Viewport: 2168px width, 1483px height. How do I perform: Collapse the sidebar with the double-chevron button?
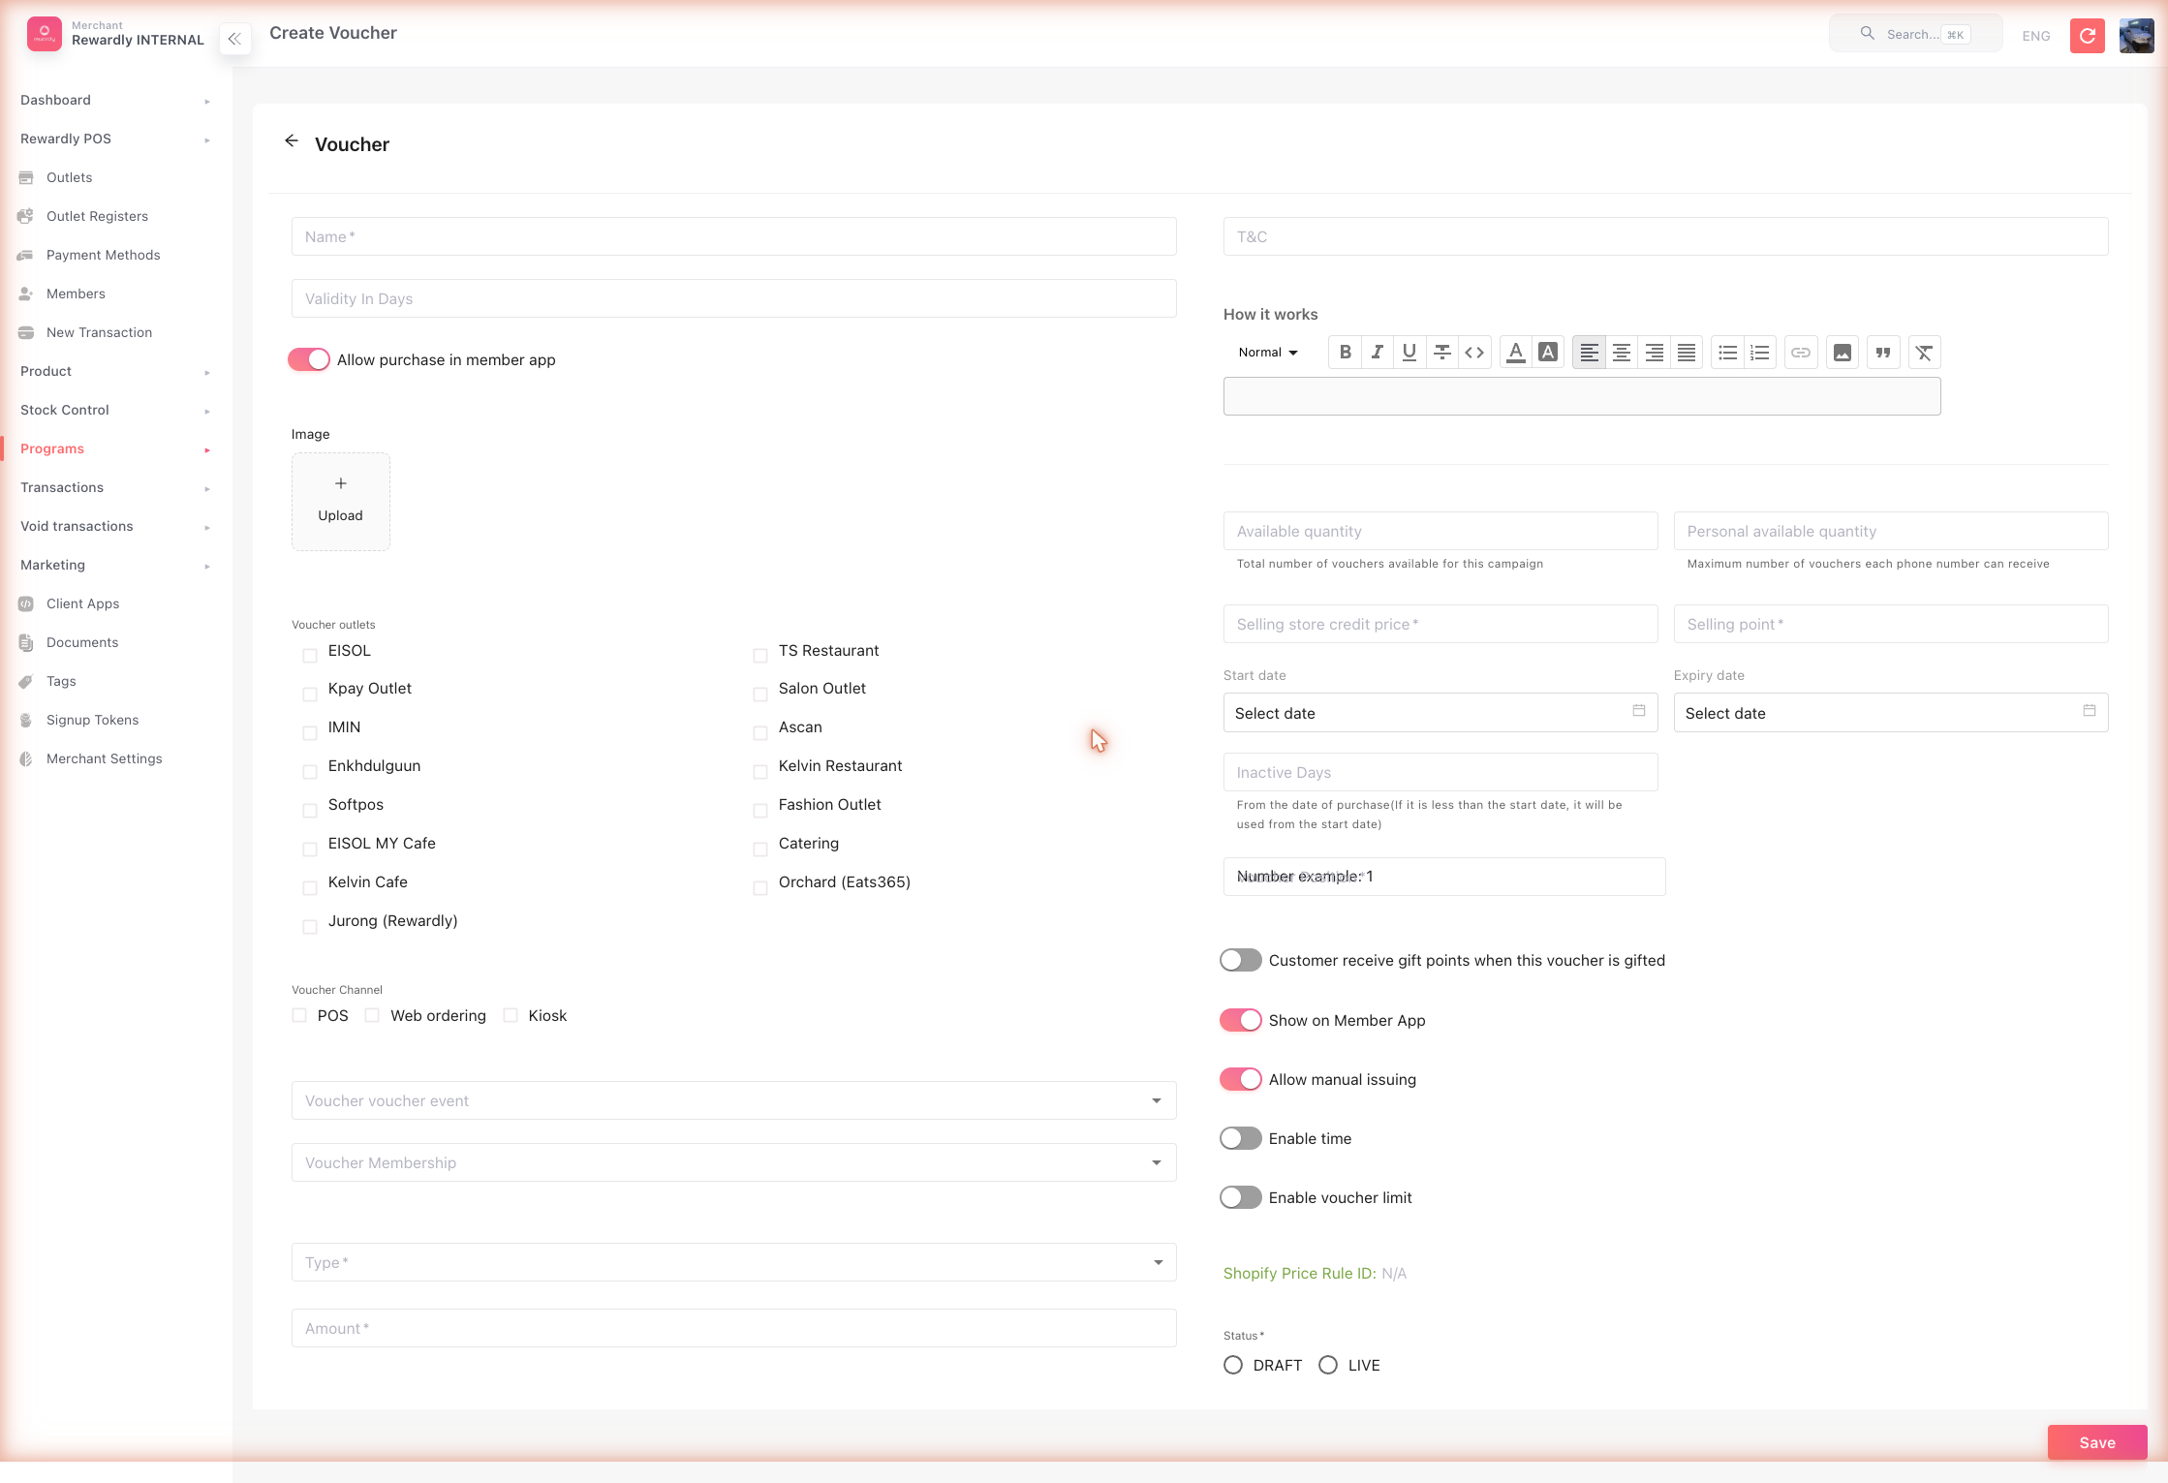[x=234, y=39]
